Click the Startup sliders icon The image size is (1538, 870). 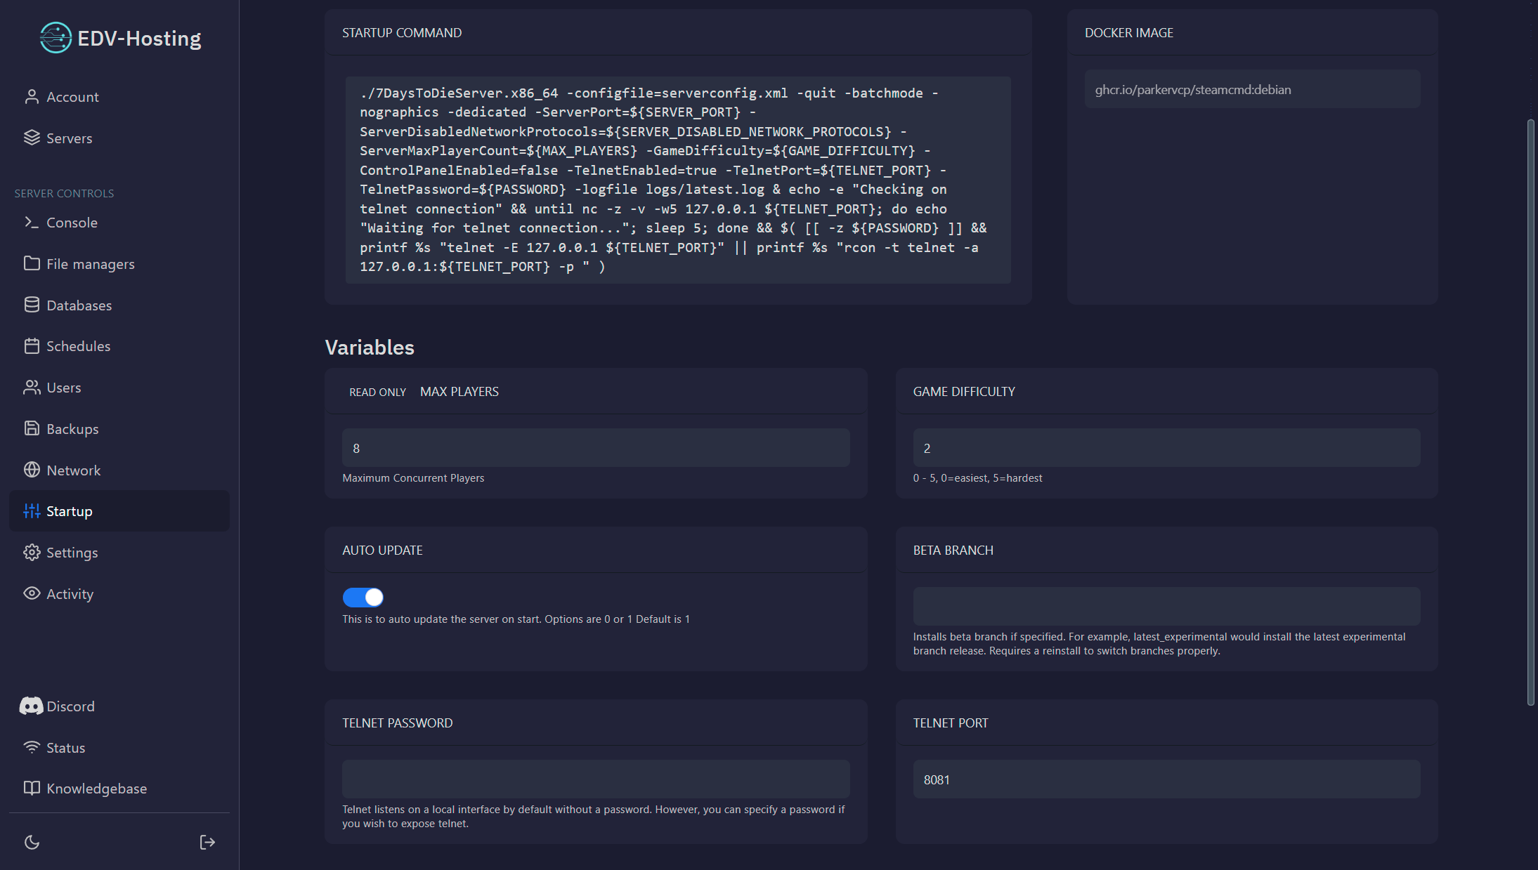point(32,511)
